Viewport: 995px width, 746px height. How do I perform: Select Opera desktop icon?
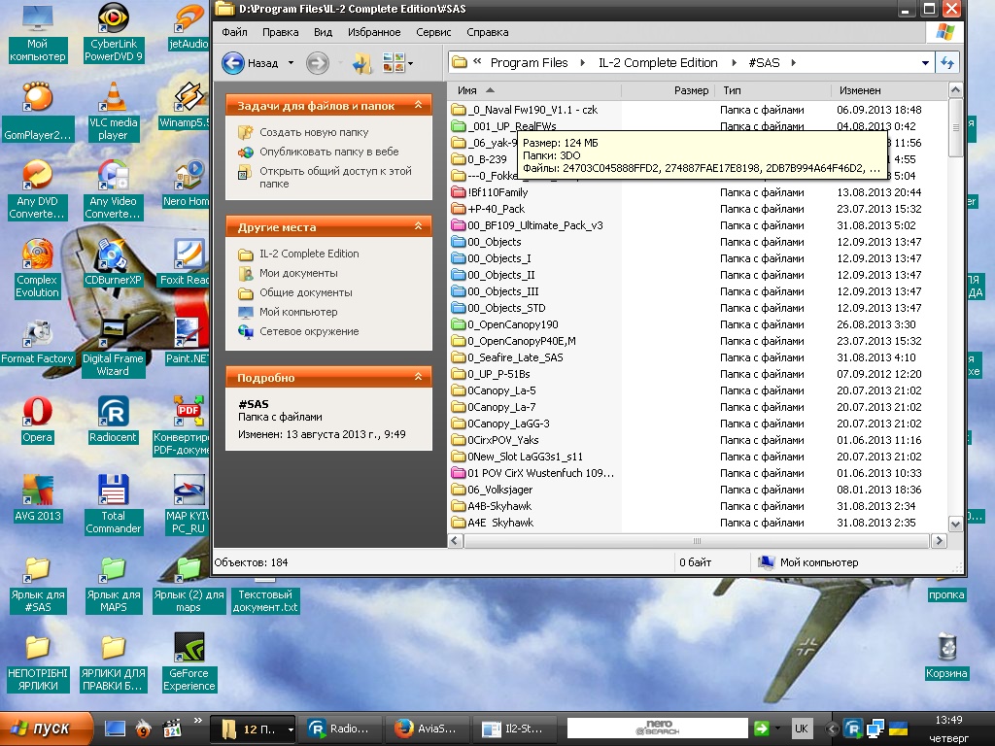pos(38,420)
